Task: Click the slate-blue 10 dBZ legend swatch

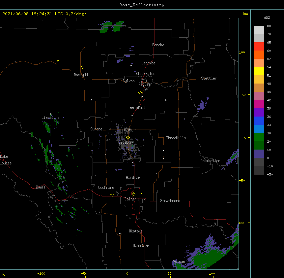Action: tap(259, 154)
